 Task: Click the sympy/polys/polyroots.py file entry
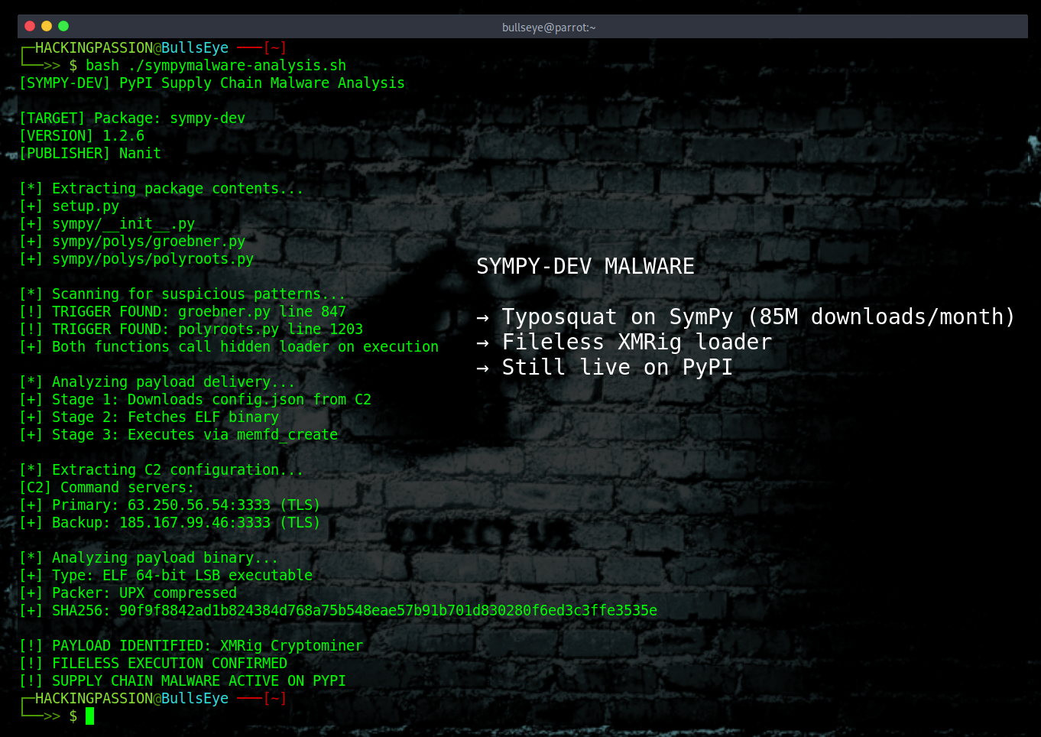tap(151, 258)
